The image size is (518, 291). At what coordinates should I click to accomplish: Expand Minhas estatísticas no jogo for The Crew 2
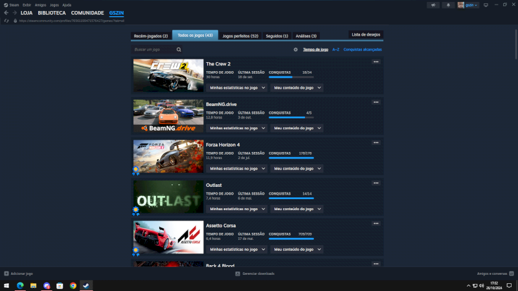click(237, 87)
